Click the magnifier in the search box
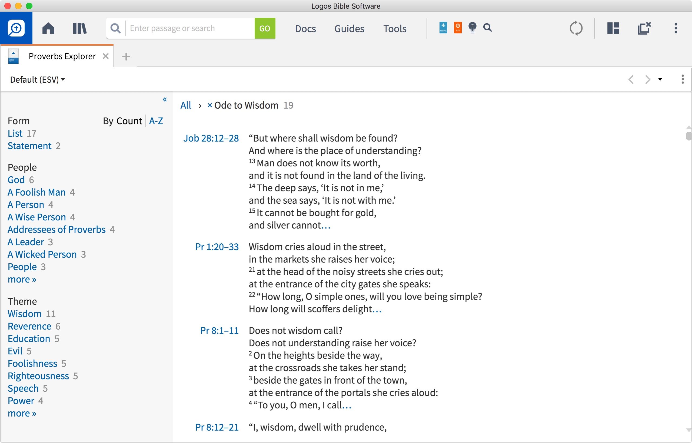Viewport: 692px width, 443px height. (115, 28)
